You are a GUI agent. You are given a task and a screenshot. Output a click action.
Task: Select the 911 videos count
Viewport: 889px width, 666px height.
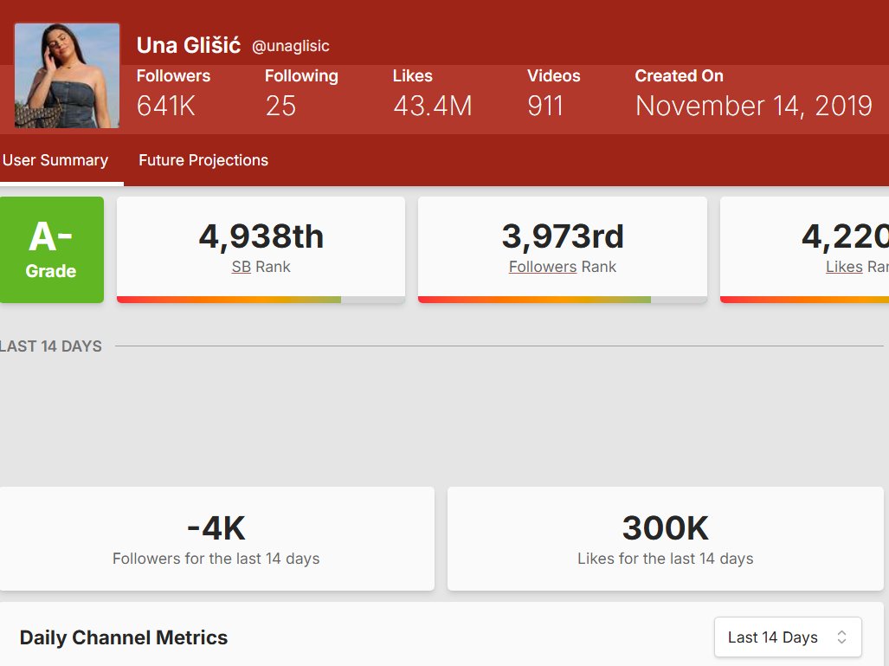544,106
